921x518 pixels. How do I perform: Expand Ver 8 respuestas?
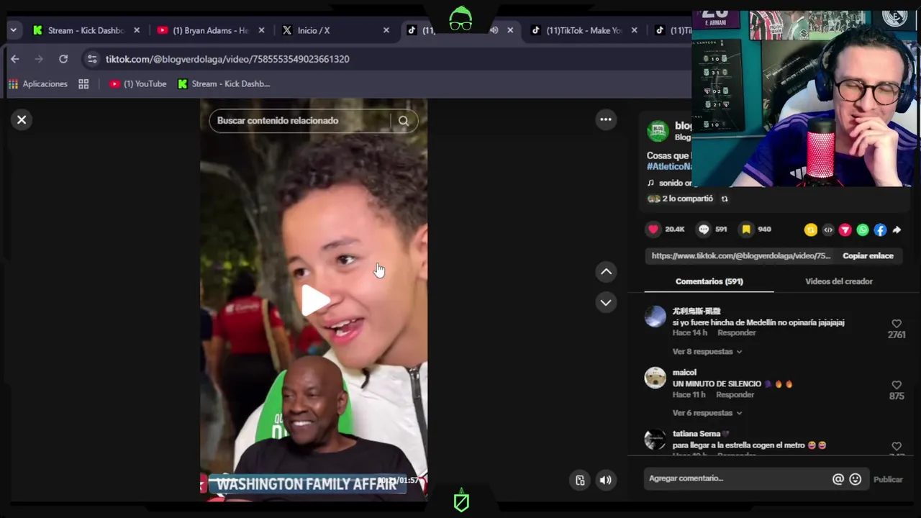click(x=707, y=352)
